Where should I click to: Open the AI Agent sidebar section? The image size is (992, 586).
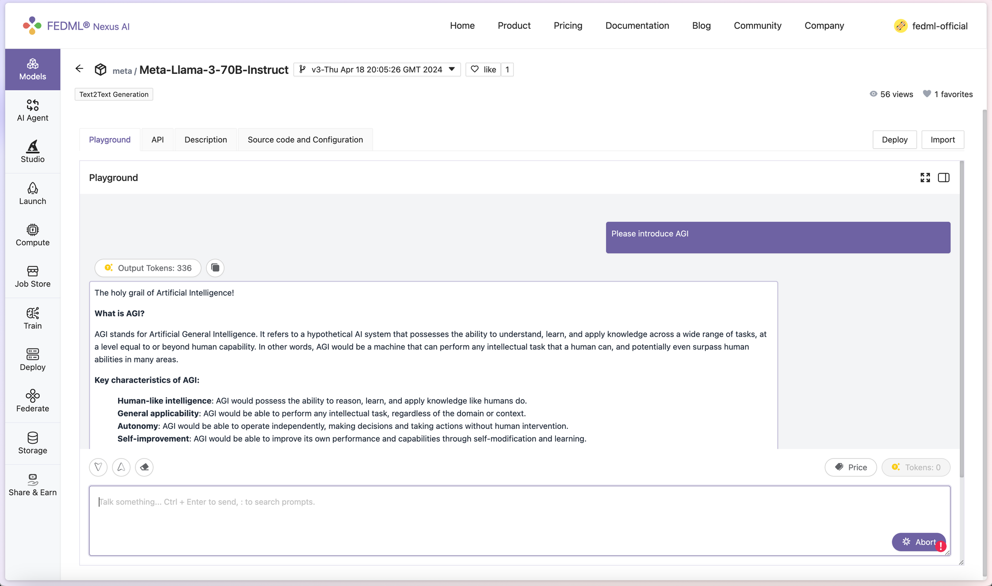point(33,111)
